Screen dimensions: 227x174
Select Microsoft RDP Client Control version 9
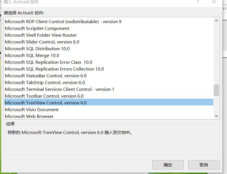coord(109,22)
